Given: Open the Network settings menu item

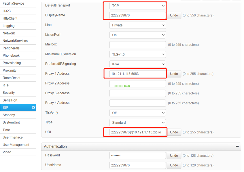Looking at the screenshot, I should click(x=9, y=33).
